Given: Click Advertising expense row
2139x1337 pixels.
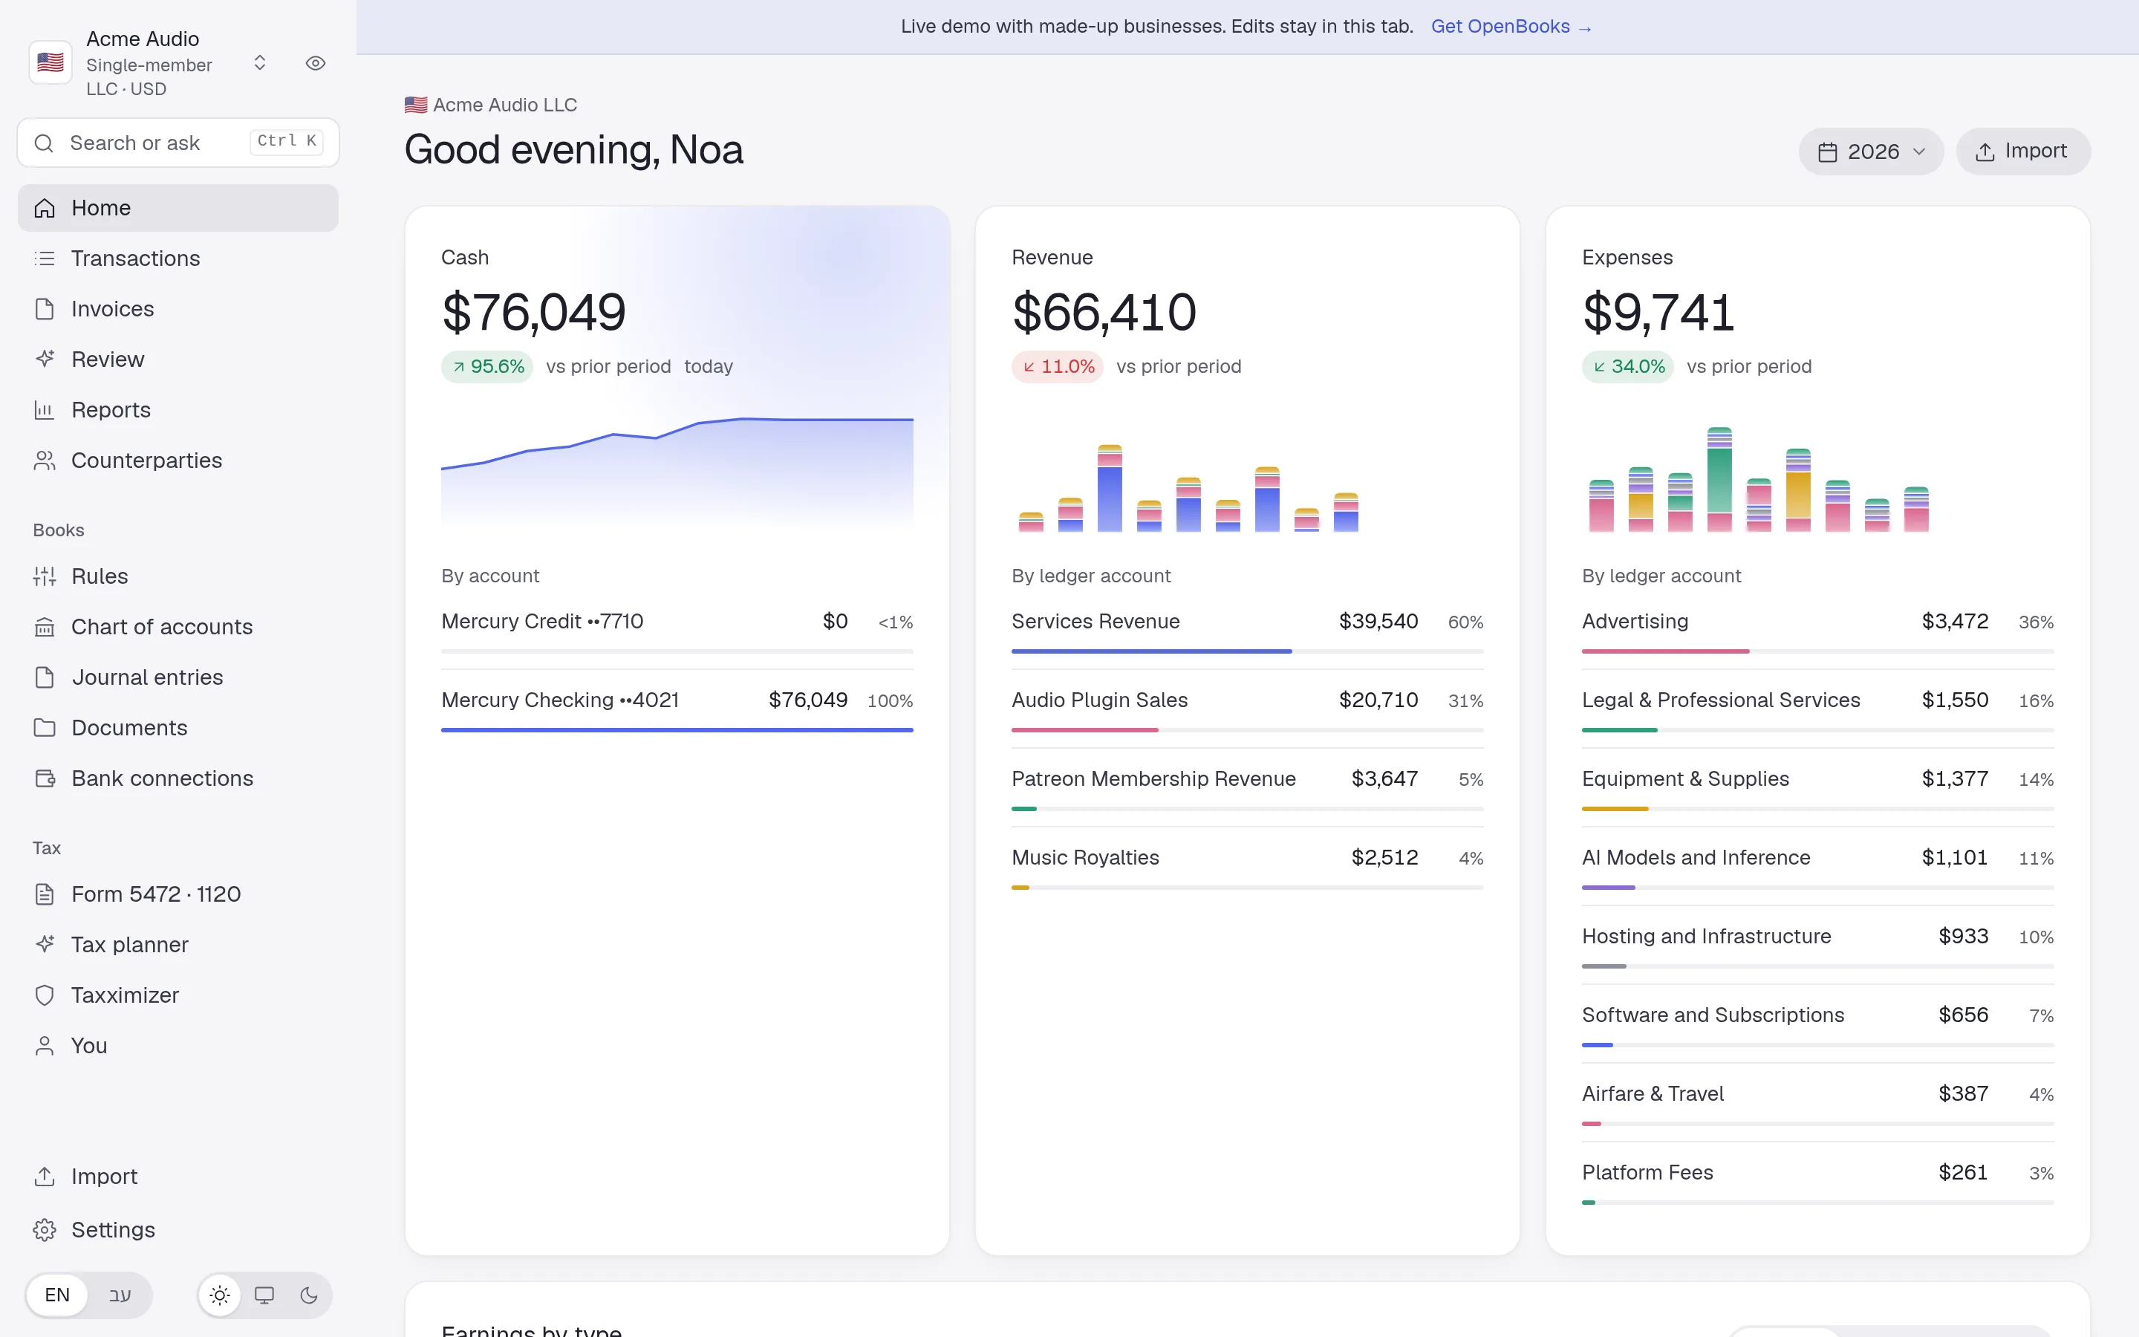Looking at the screenshot, I should [1817, 631].
